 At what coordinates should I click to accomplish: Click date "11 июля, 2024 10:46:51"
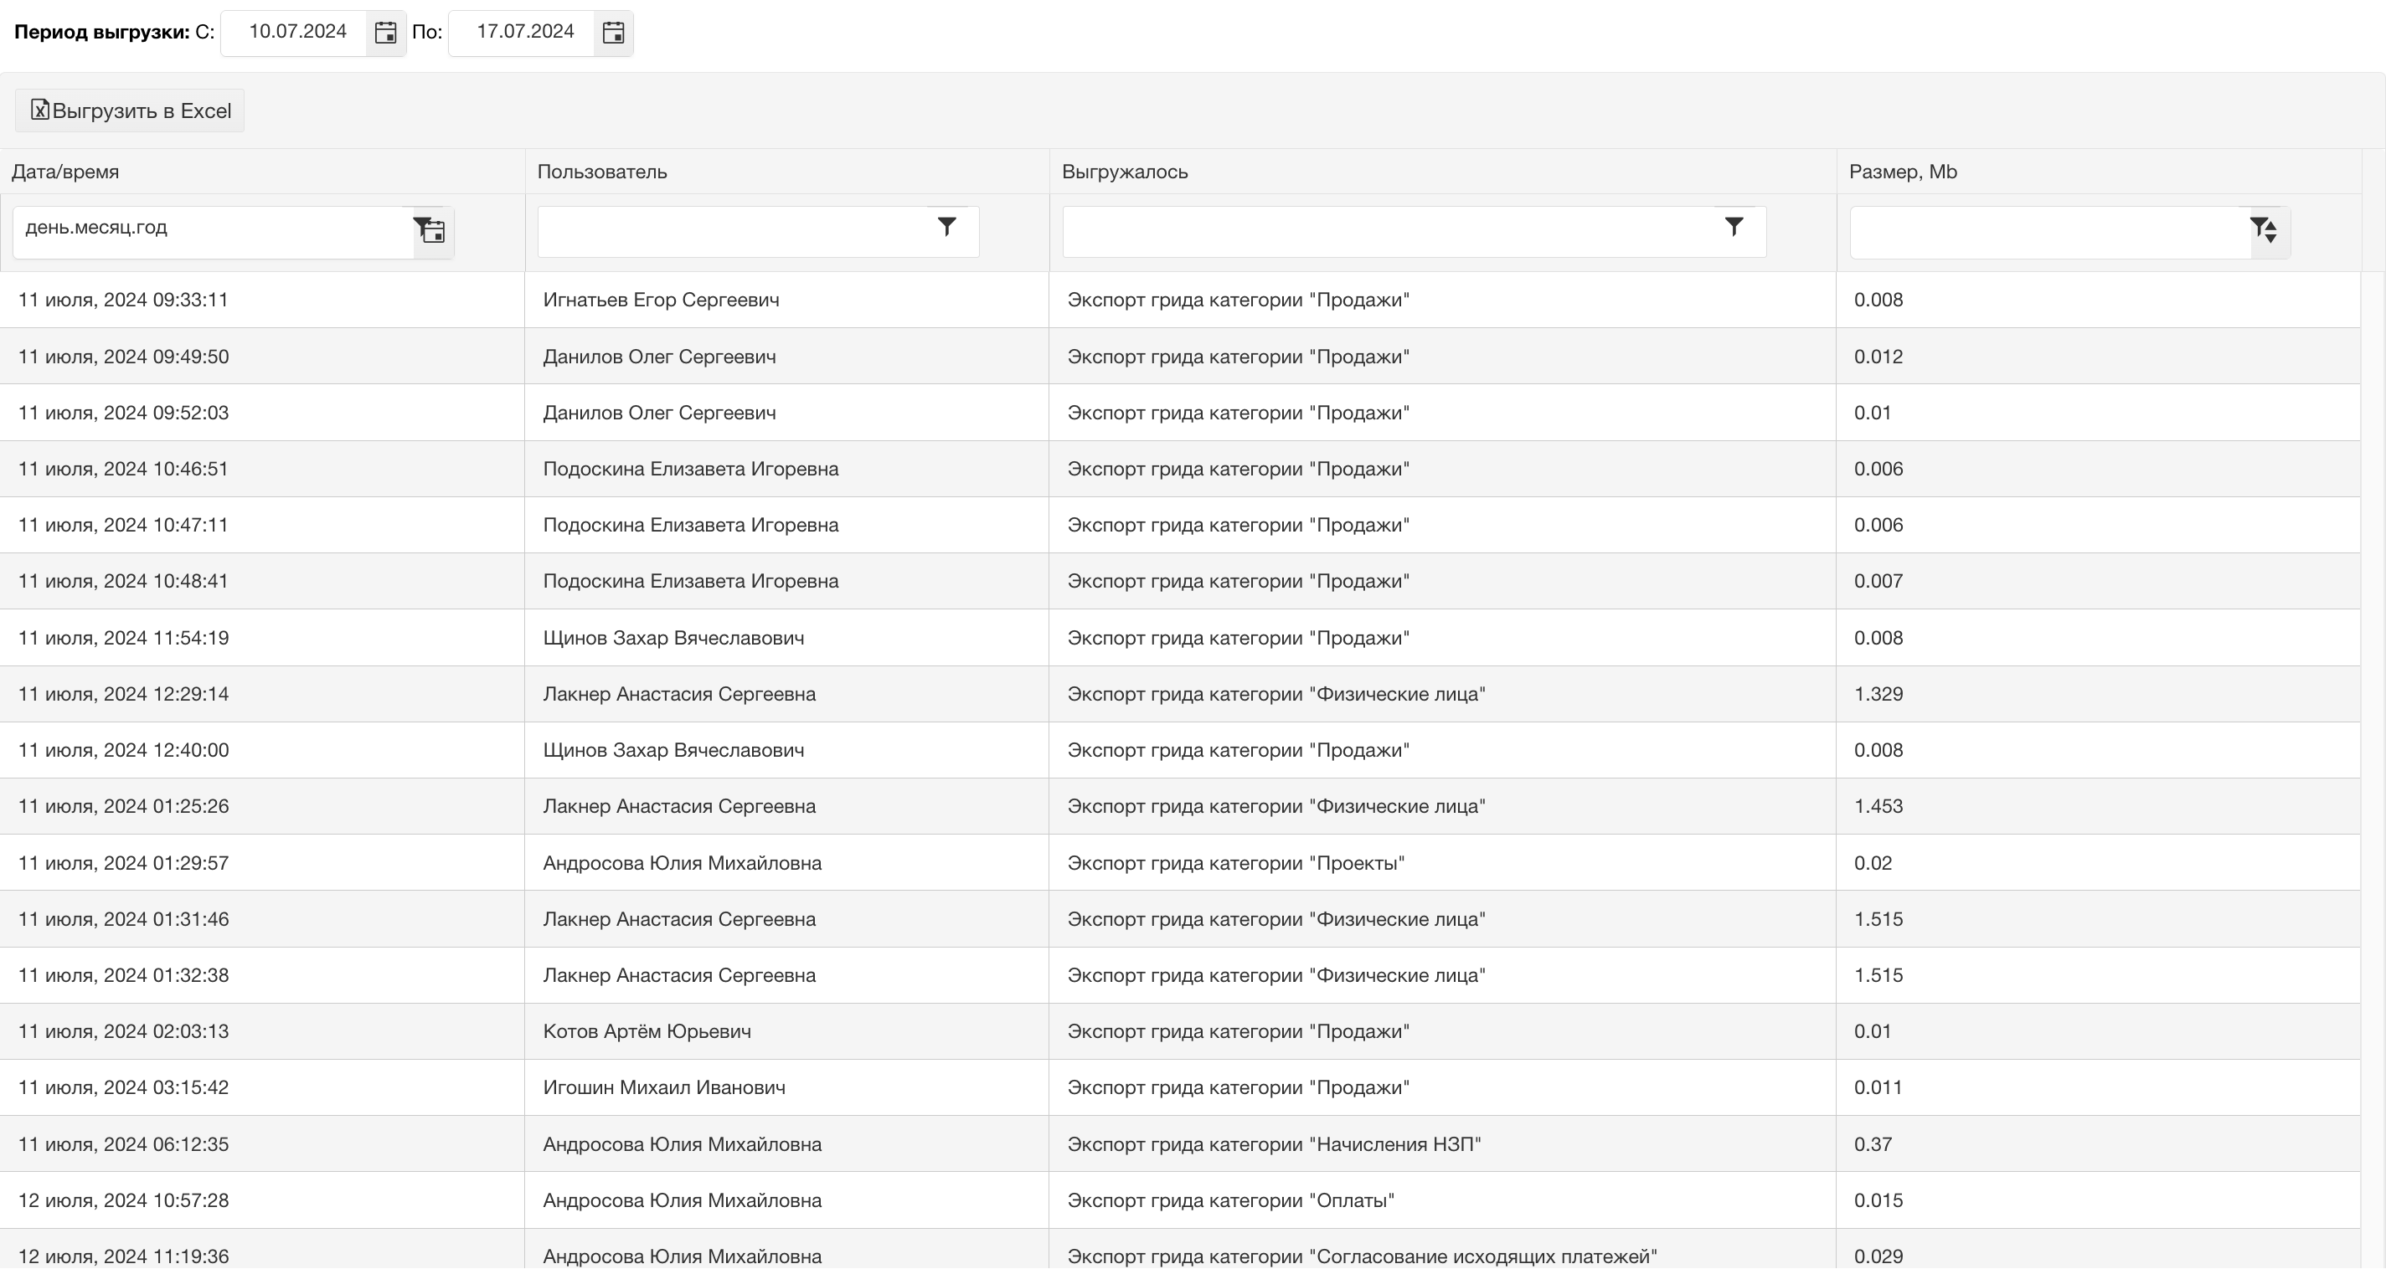click(x=123, y=470)
